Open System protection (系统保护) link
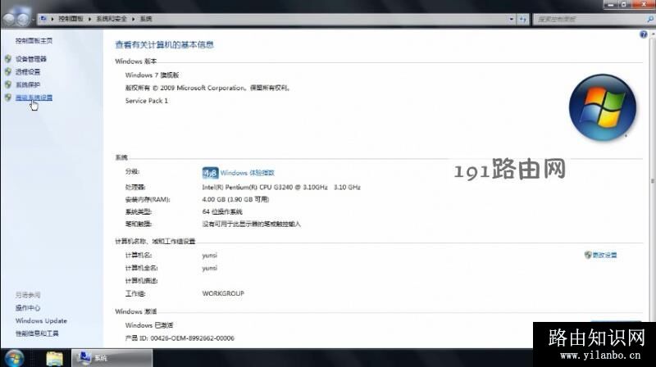656x367 pixels. click(28, 85)
